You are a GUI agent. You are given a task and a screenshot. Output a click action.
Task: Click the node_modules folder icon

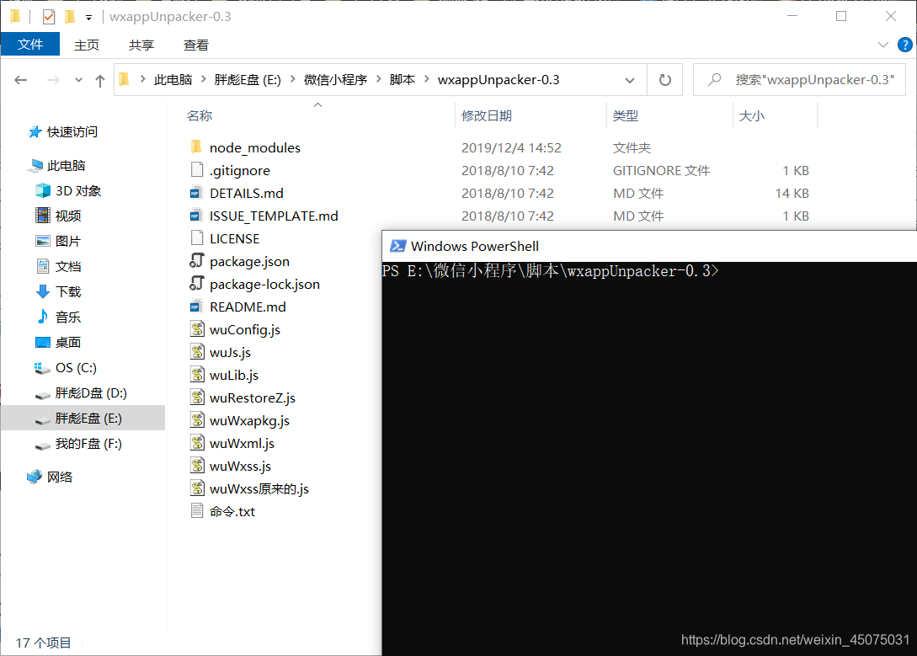pos(196,147)
